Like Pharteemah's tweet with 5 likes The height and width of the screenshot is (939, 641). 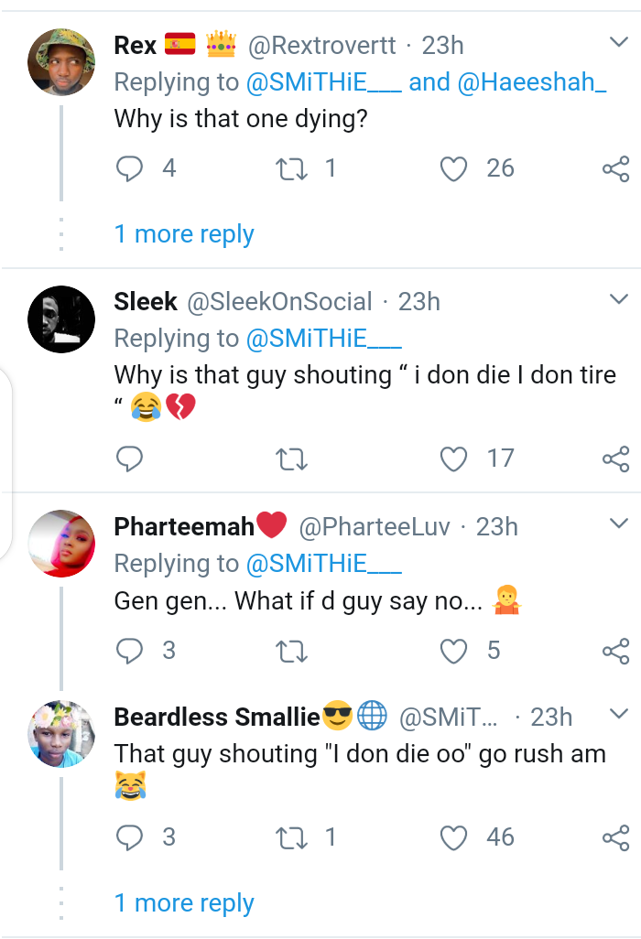click(454, 651)
